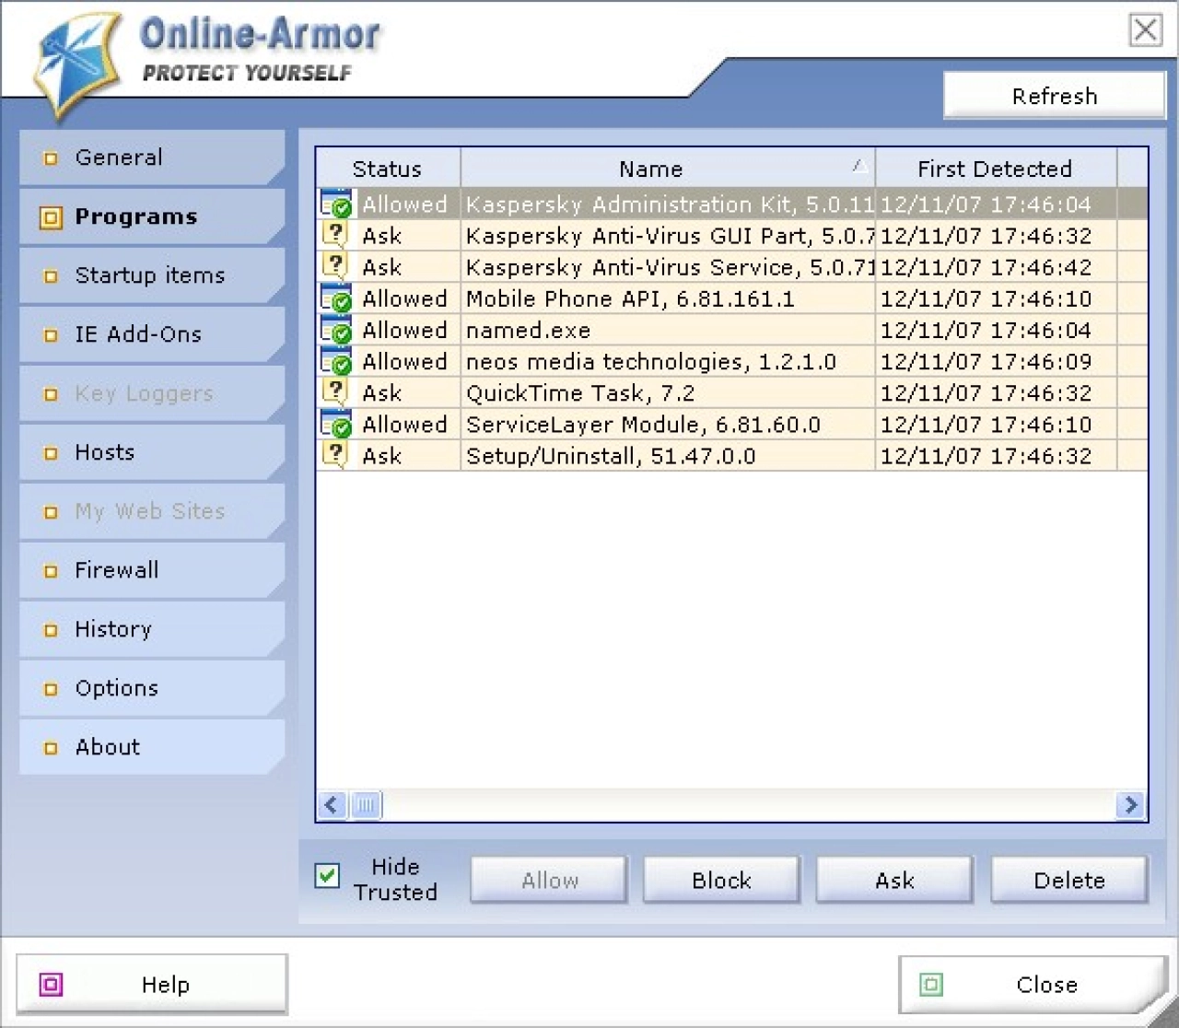Click the horizontal scrollbar thumb

(366, 805)
